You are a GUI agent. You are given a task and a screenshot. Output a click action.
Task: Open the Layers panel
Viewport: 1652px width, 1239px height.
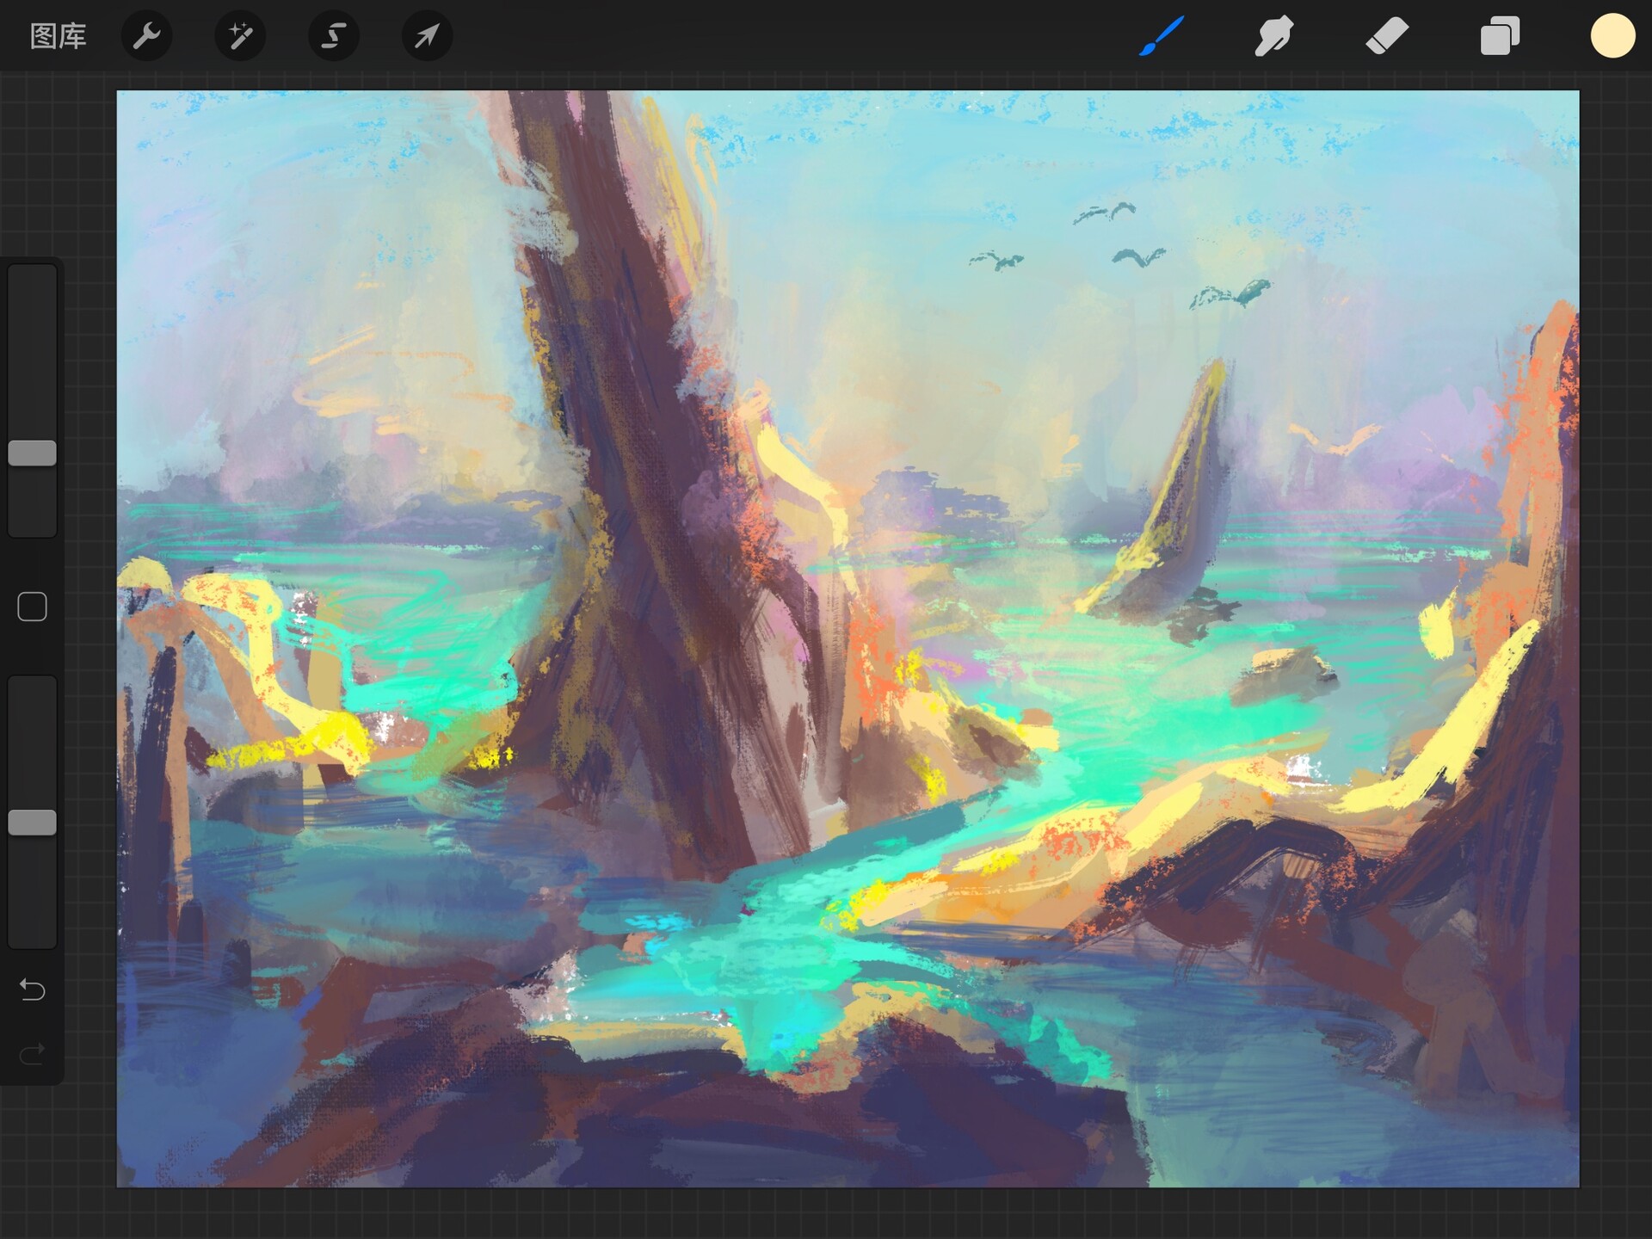pyautogui.click(x=1500, y=35)
